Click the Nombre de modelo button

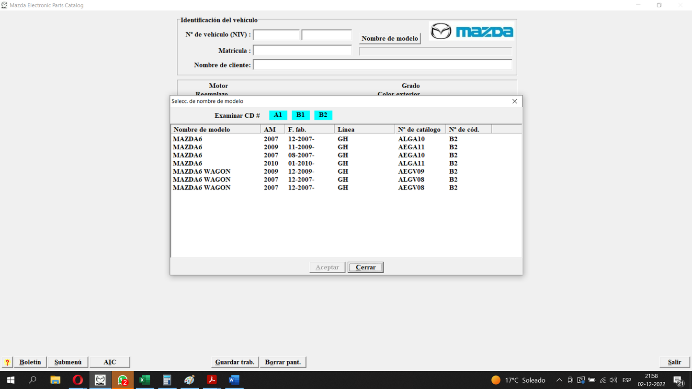pyautogui.click(x=390, y=38)
